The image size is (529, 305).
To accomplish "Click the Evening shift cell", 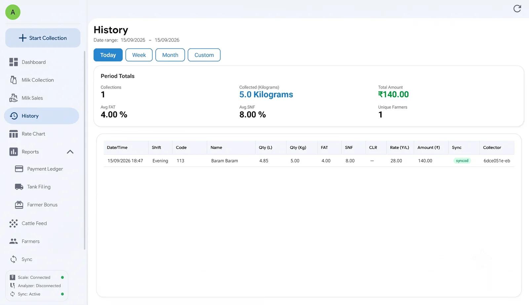I will (x=160, y=161).
